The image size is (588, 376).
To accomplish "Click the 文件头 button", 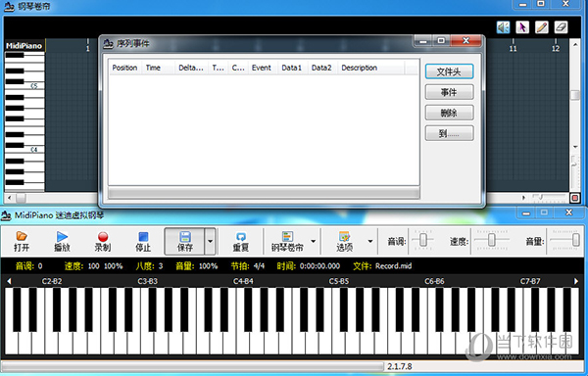I will click(x=449, y=71).
